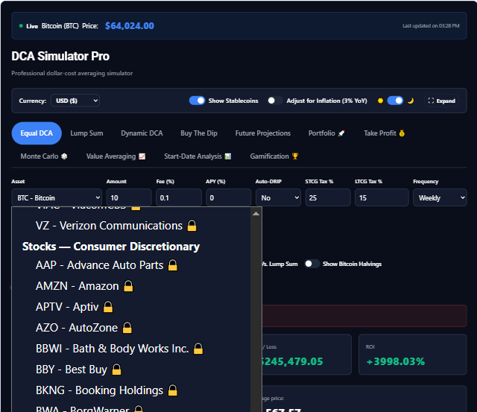Image resolution: width=477 pixels, height=412 pixels.
Task: Click the LTCG Tax % field
Action: [x=382, y=197]
